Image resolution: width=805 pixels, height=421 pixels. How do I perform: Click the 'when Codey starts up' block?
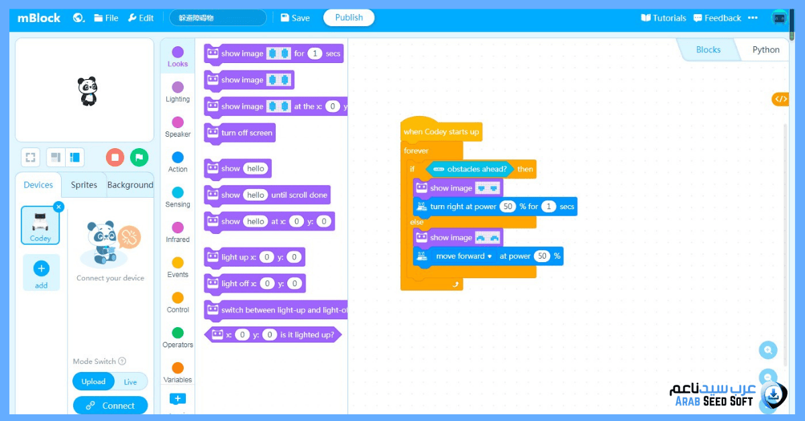coord(441,131)
